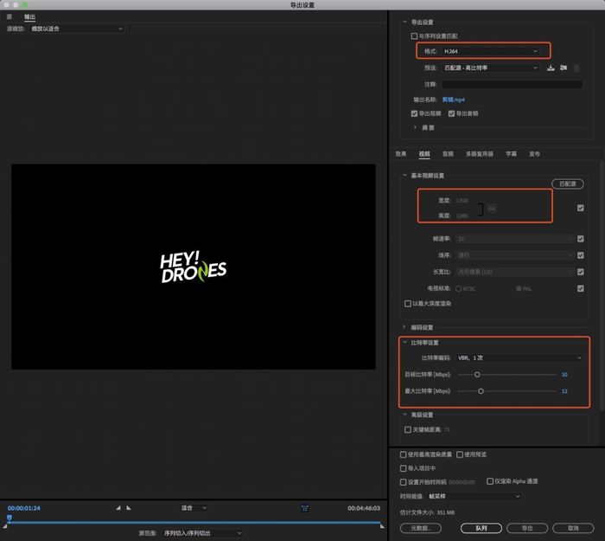Toggle the width-height link icon
The width and height of the screenshot is (605, 541).
point(492,209)
